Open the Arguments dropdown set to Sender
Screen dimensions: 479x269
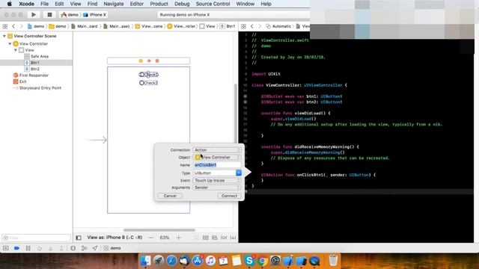click(217, 188)
